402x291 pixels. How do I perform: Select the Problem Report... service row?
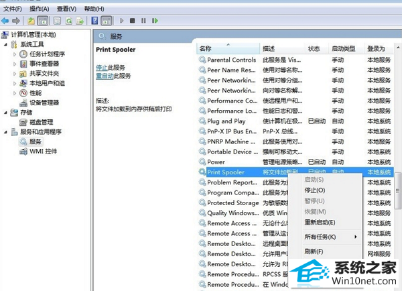click(x=295, y=182)
